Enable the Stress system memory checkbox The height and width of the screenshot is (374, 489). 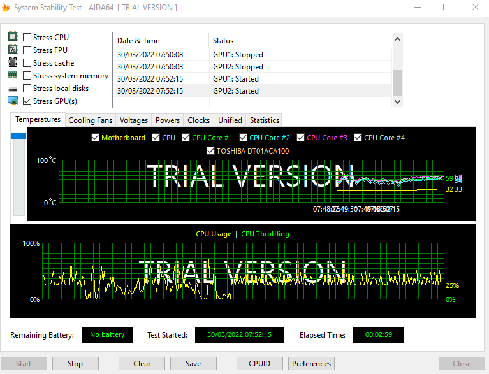[27, 76]
